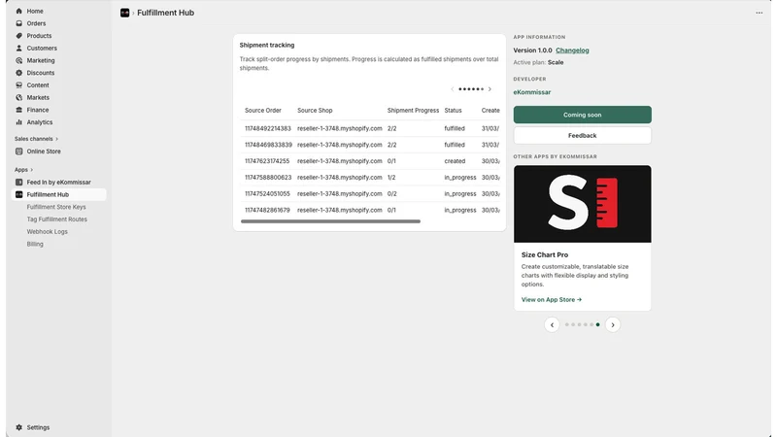The width and height of the screenshot is (777, 437).
Task: Click the Feedback button
Action: click(582, 135)
